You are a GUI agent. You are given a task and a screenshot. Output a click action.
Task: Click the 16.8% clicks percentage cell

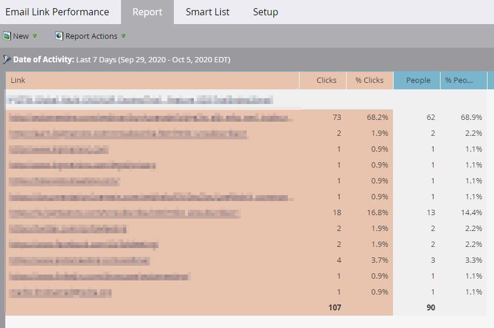coord(377,212)
